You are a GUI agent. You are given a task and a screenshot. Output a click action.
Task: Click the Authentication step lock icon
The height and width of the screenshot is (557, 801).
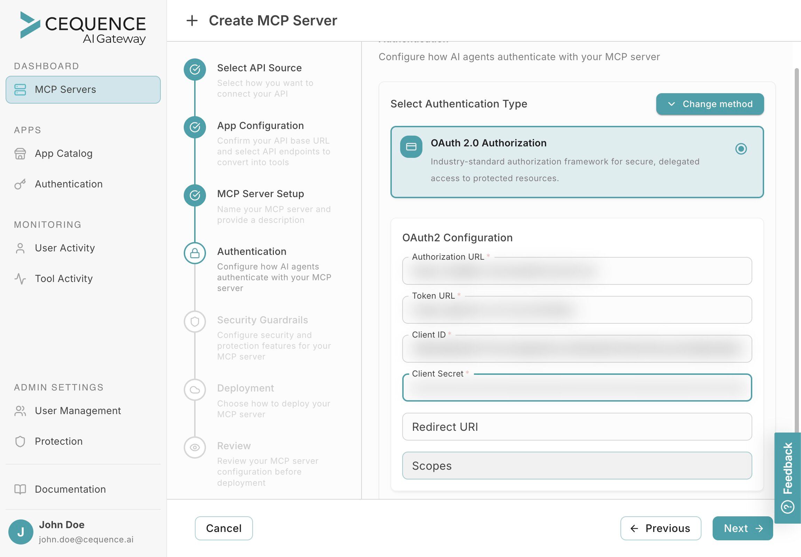195,253
